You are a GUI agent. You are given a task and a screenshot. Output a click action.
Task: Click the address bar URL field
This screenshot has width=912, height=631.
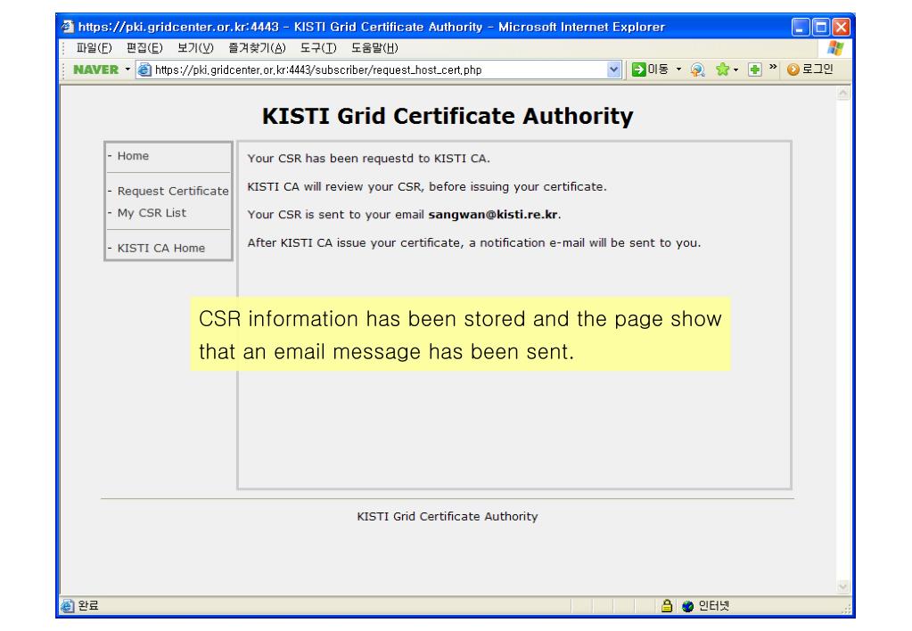379,70
